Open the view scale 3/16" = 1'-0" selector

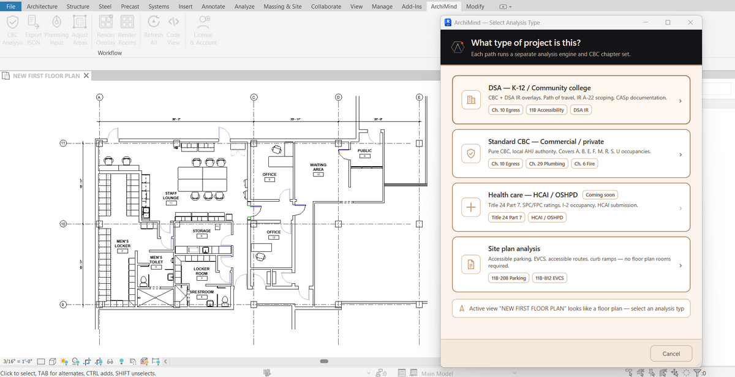(x=17, y=362)
